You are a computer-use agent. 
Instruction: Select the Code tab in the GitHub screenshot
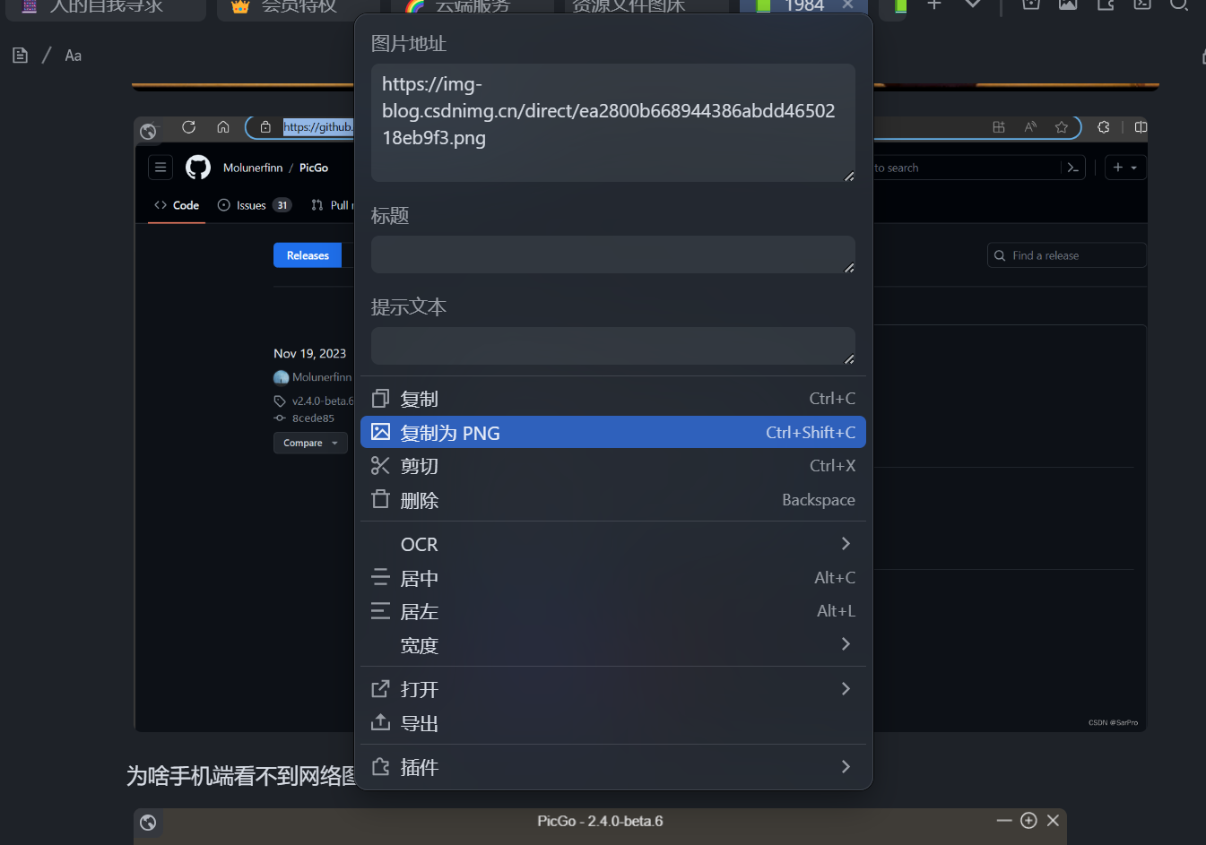pyautogui.click(x=177, y=205)
